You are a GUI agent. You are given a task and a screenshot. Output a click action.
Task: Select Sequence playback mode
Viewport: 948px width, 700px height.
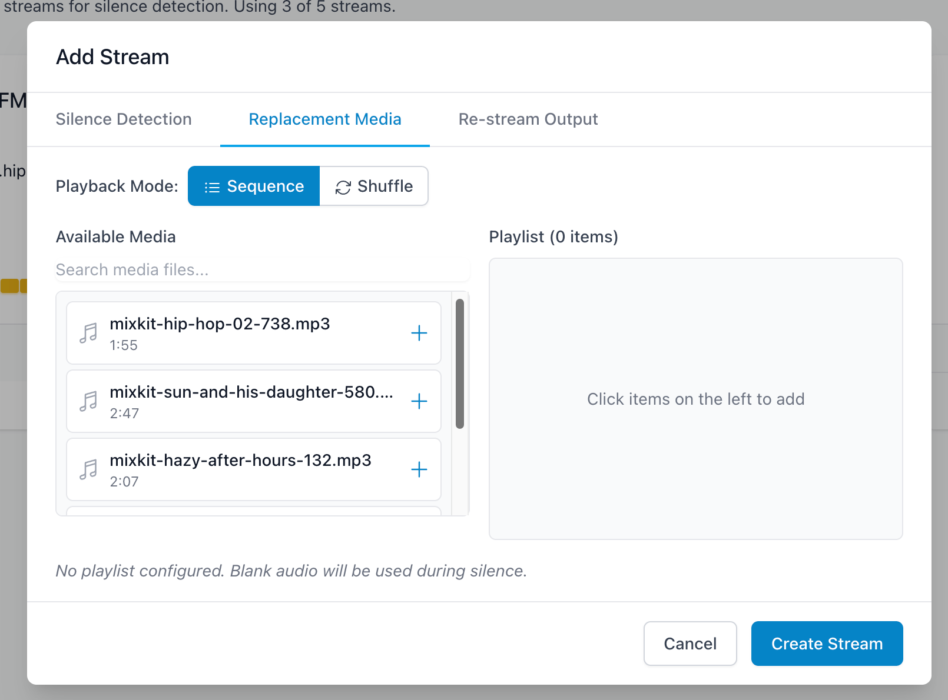tap(254, 186)
